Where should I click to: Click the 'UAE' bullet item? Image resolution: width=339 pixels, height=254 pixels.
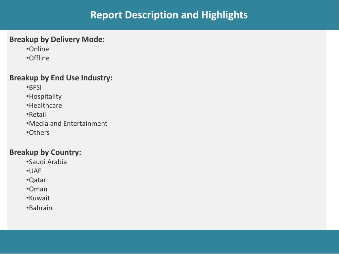point(34,171)
